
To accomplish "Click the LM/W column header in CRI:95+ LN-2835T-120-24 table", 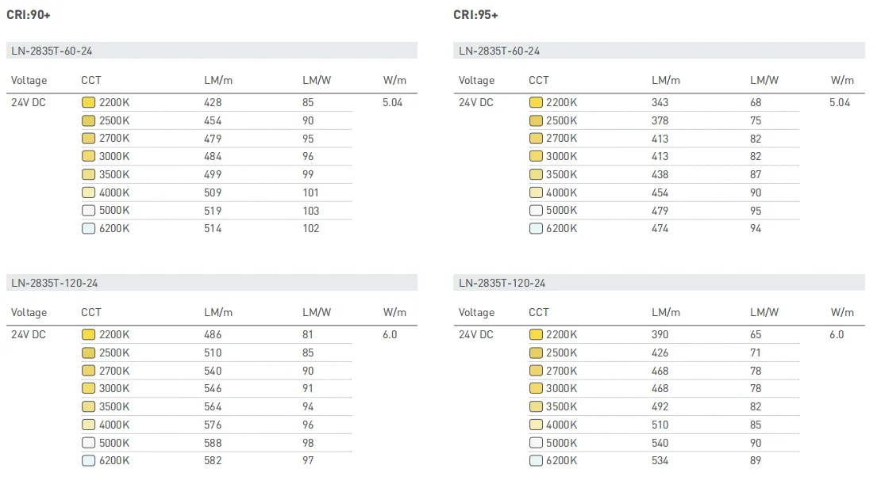I will coord(764,312).
